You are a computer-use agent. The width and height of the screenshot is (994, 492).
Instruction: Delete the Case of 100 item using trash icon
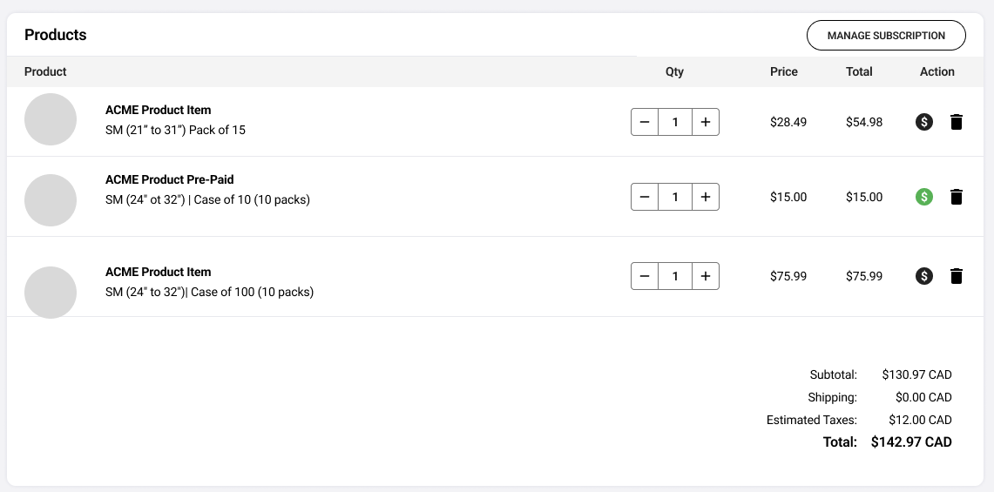pos(957,276)
